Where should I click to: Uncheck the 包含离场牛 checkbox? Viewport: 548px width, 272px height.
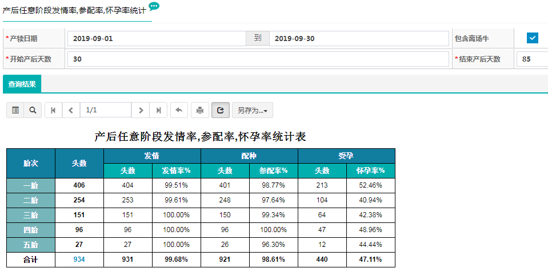tap(532, 38)
